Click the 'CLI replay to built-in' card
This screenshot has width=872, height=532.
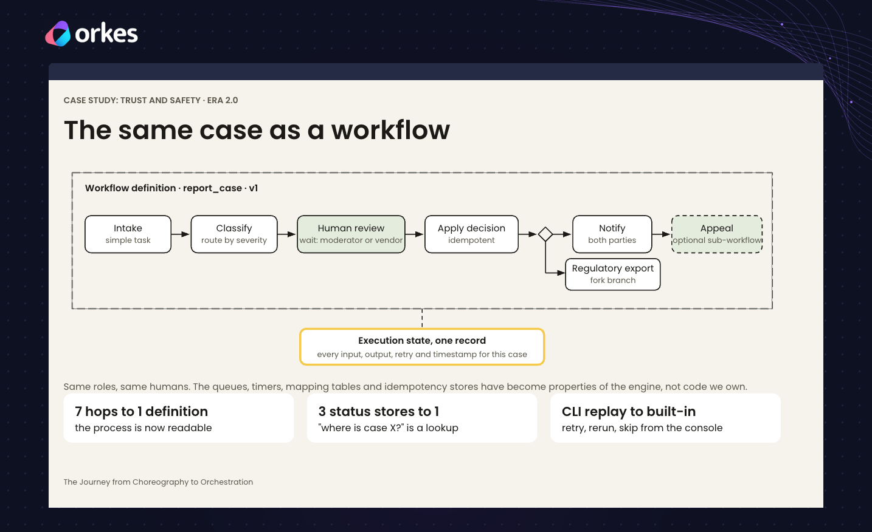(x=665, y=418)
